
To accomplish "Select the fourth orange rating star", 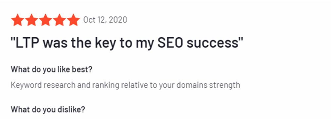I will point(59,20).
